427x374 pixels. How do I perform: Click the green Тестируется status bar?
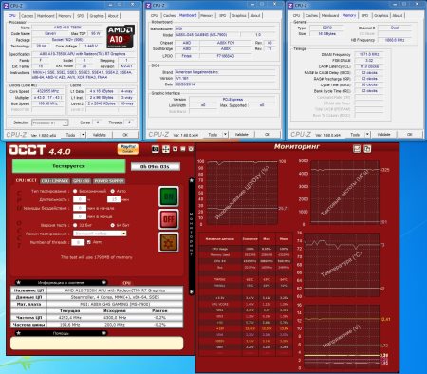point(68,166)
